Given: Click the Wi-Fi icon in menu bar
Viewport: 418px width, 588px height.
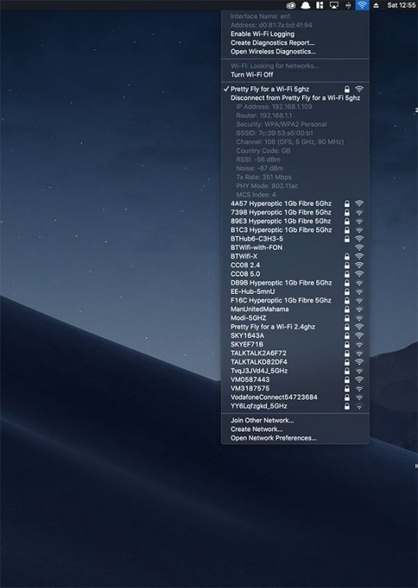Looking at the screenshot, I should [362, 5].
